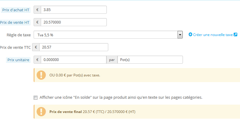This screenshot has height=124, width=240.
Task: Select the Tva 5,5 % tax rule combo box
Action: pos(108,35)
